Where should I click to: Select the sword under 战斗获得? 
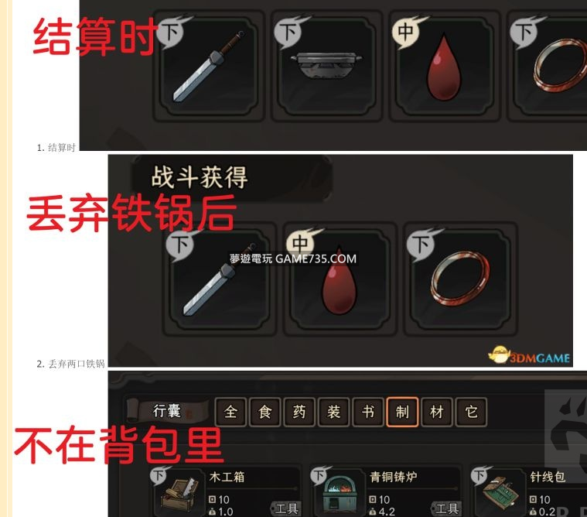(220, 279)
